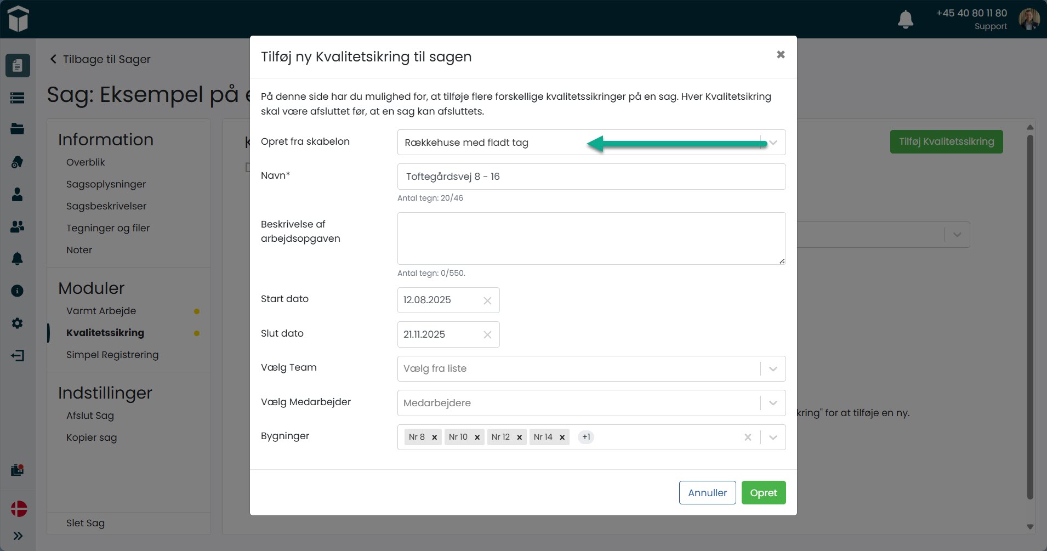Open the folder icon in the left sidebar

coord(18,129)
